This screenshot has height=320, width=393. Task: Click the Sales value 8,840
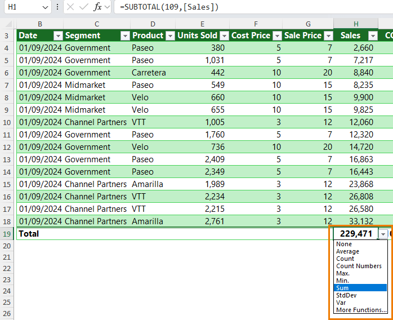pos(356,73)
